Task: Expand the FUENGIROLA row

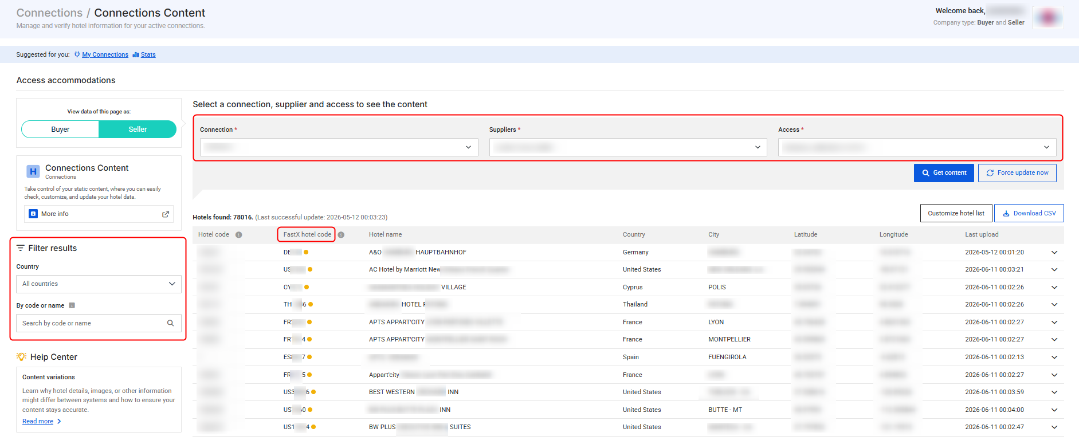Action: 1054,357
